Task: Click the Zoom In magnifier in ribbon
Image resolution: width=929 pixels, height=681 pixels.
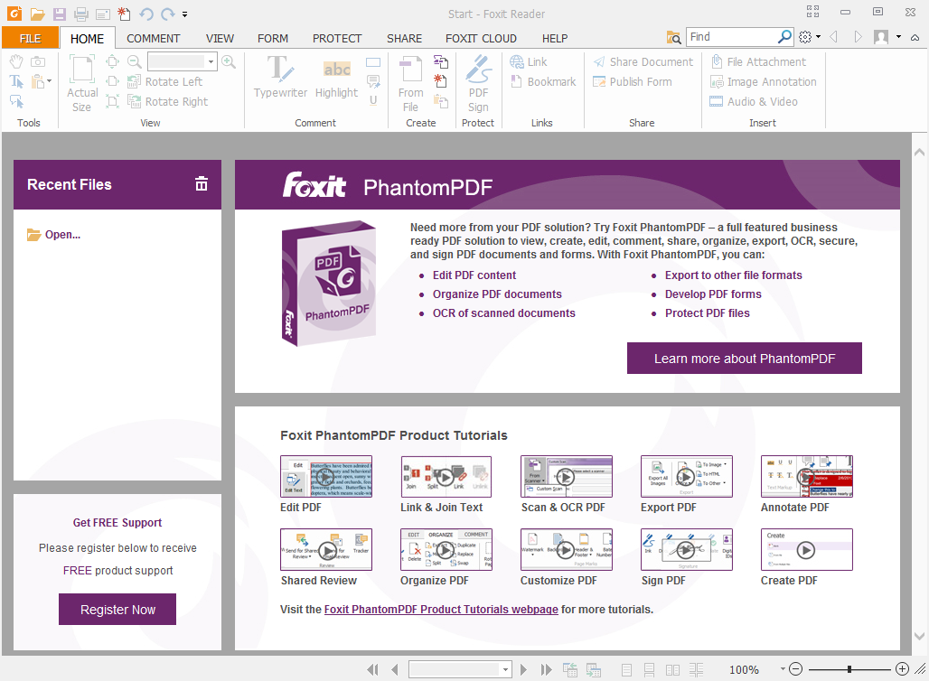Action: coord(229,61)
